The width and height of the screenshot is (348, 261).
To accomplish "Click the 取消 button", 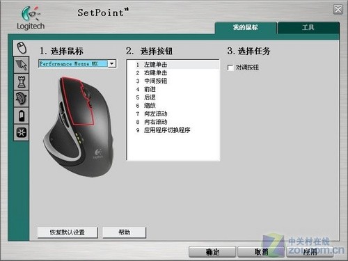I will 261,252.
